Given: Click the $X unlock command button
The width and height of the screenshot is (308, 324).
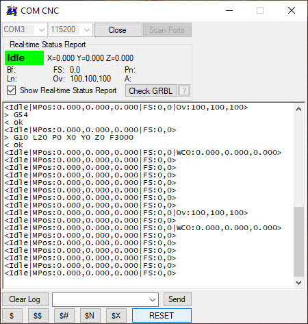Looking at the screenshot, I should coord(116,316).
